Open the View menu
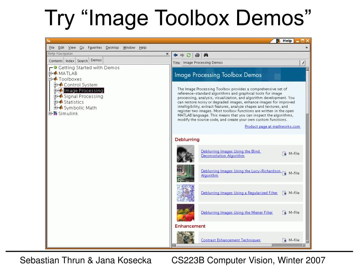This screenshot has height=267, width=356. click(72, 47)
